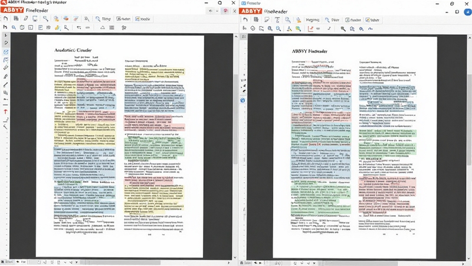The width and height of the screenshot is (472, 266).
Task: Click the left window horizontal scrollbar
Action: click(x=120, y=262)
